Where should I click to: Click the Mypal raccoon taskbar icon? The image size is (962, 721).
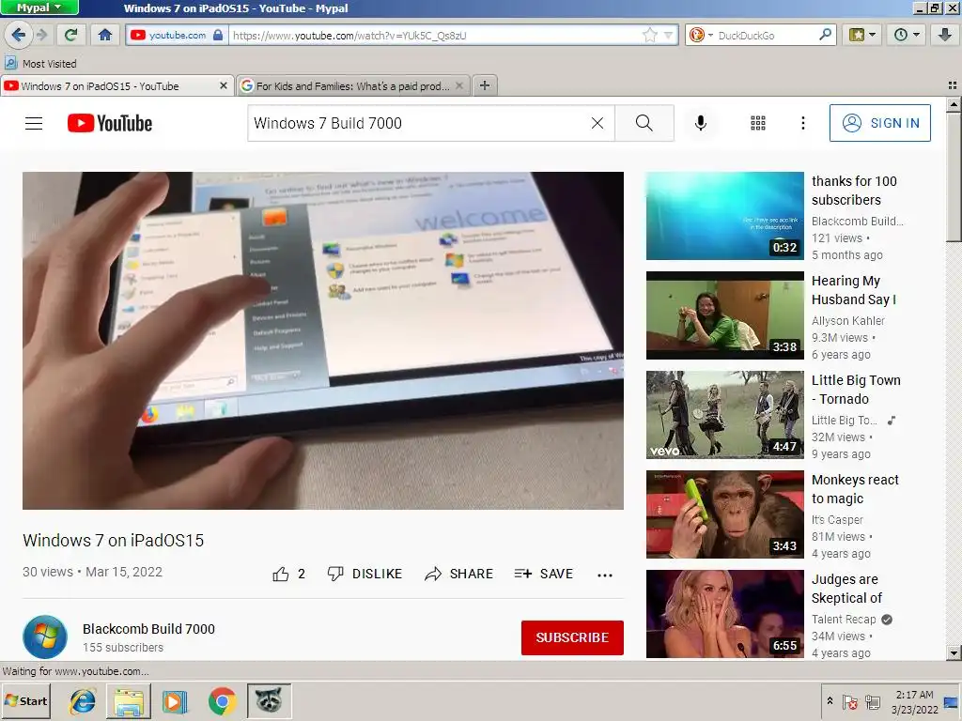point(269,700)
